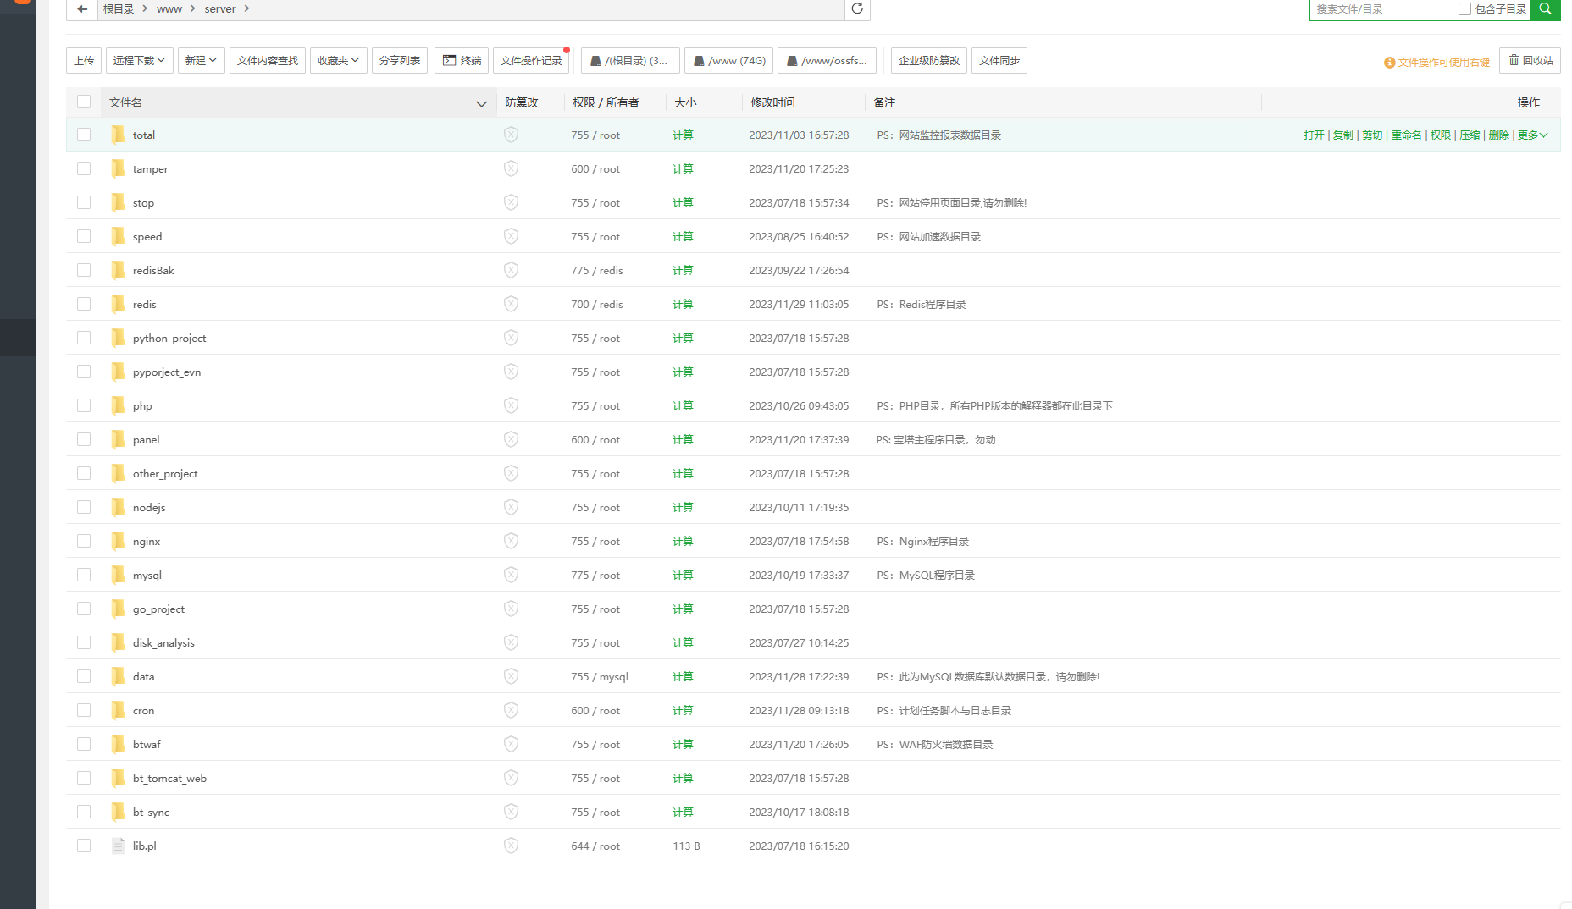This screenshot has height=909, width=1572.
Task: Click the search file/directory input field
Action: click(1382, 8)
